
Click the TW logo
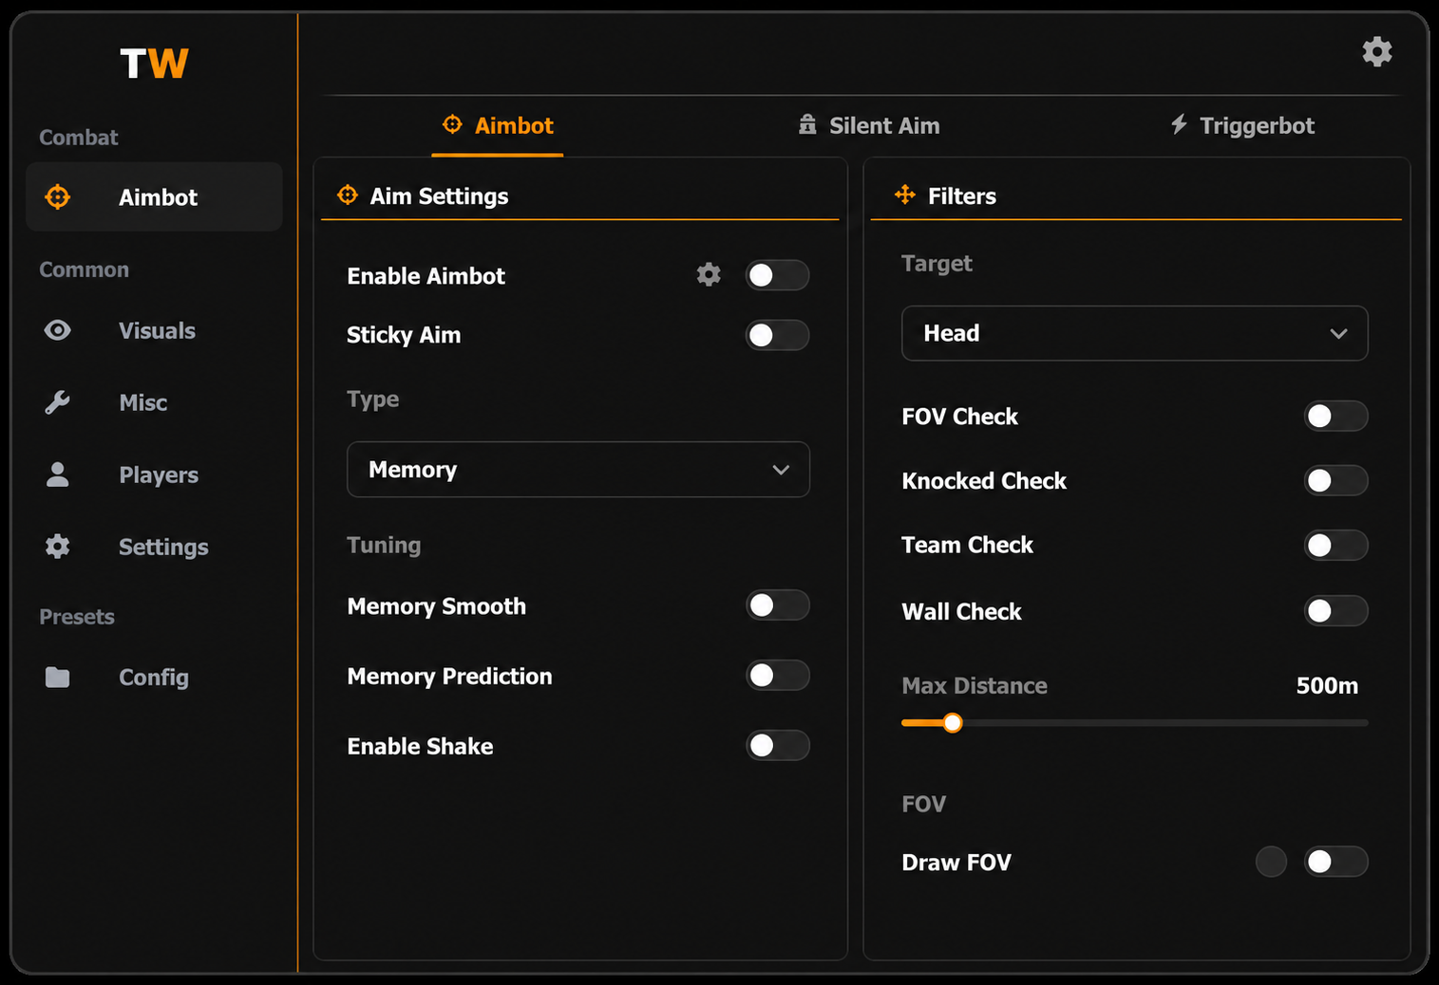[154, 65]
